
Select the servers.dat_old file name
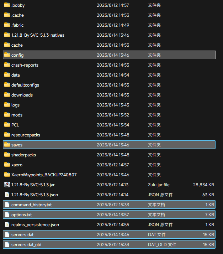pos(26,245)
